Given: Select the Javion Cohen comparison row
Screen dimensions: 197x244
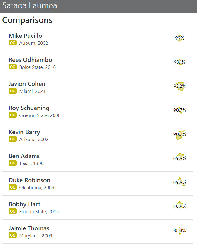Looking at the screenshot, I should (x=98, y=87).
